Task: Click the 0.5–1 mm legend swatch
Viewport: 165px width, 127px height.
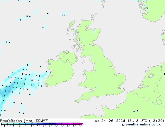Action: pos(10,124)
